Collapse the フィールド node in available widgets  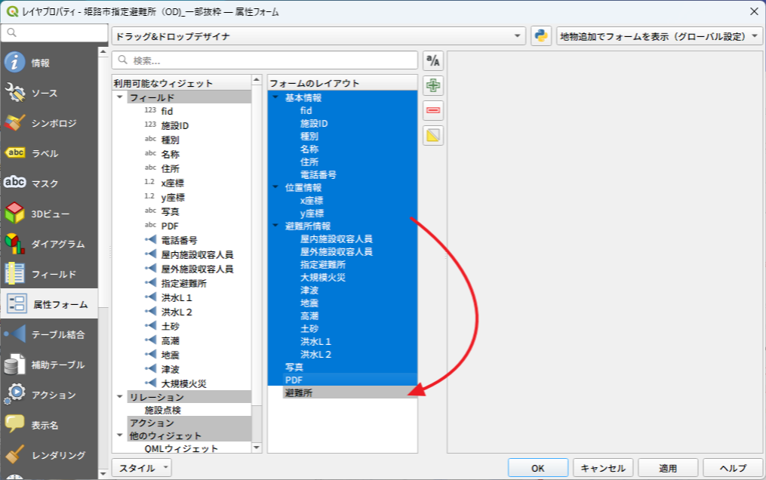pos(119,97)
